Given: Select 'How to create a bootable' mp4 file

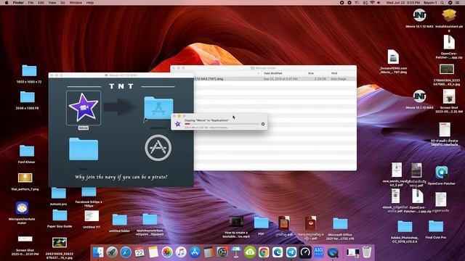Looking at the screenshot, I should pyautogui.click(x=236, y=222).
